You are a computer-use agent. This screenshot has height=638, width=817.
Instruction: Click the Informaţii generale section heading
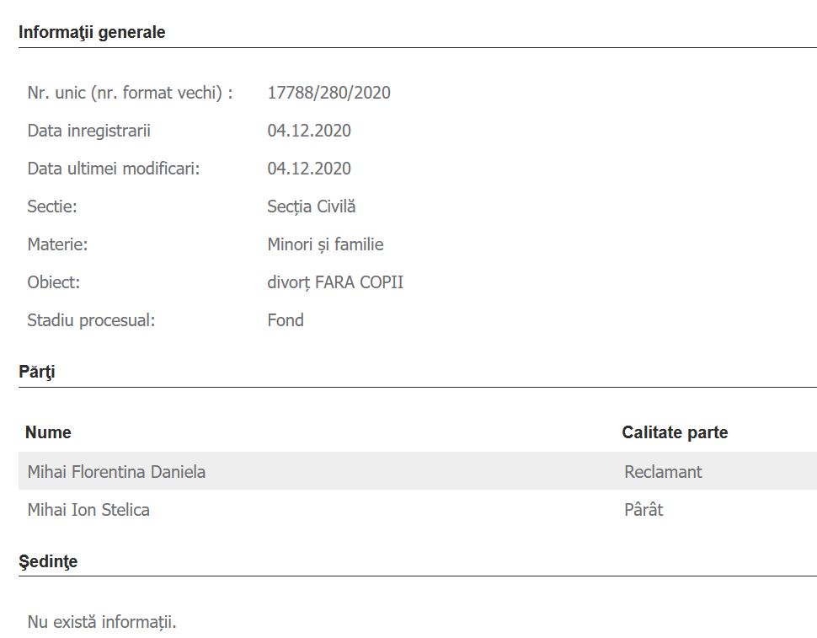tap(92, 33)
